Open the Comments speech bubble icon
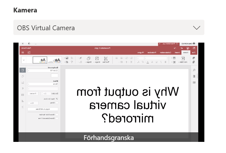Viewport: 226px width, 153px height. pos(194,82)
